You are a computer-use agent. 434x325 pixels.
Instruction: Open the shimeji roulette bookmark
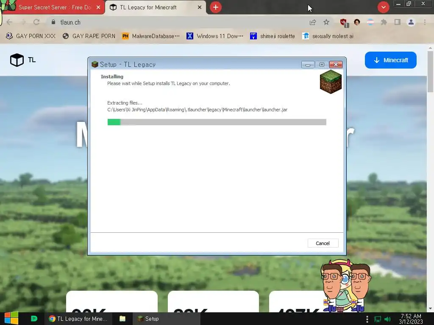273,36
